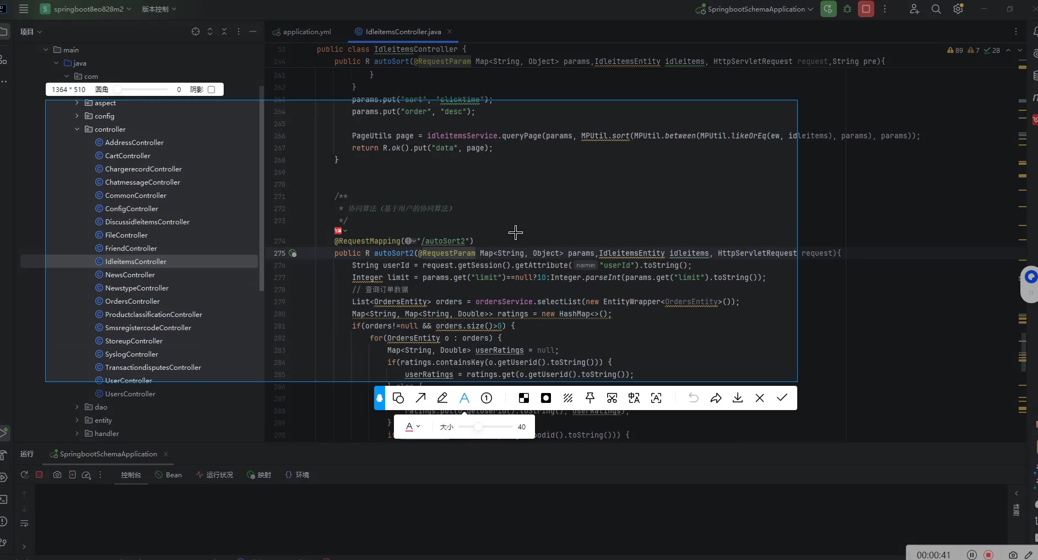
Task: Open OrdersController in the project tree
Action: click(132, 301)
